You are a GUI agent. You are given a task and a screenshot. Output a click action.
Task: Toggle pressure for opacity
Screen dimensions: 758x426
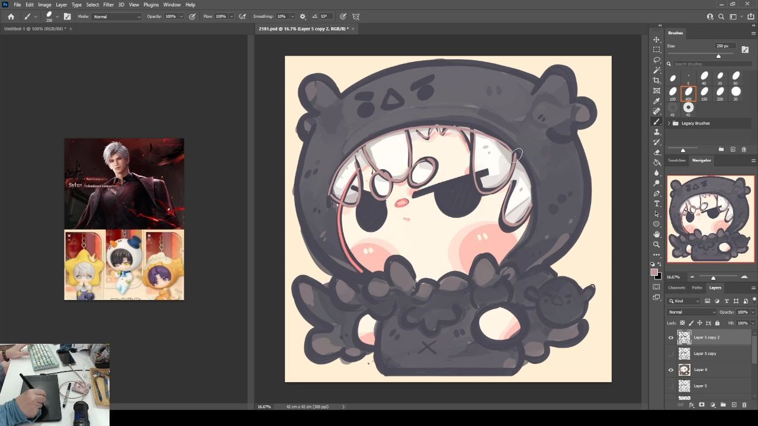[x=192, y=17]
